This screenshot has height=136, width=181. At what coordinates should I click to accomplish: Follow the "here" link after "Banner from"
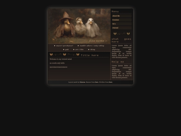pyautogui.click(x=97, y=82)
